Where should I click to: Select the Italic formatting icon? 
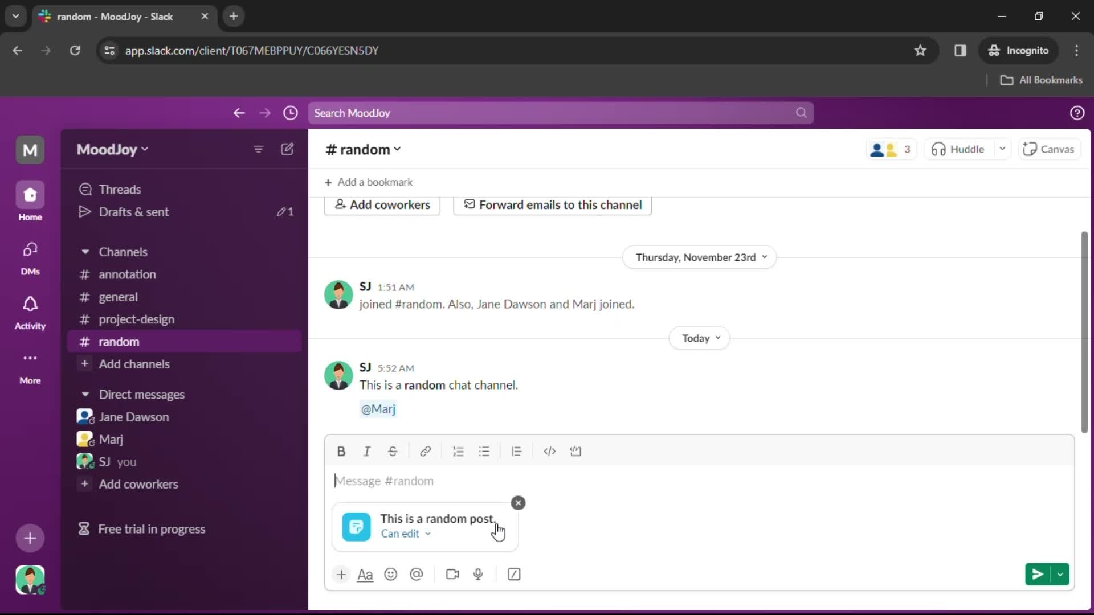pyautogui.click(x=367, y=450)
